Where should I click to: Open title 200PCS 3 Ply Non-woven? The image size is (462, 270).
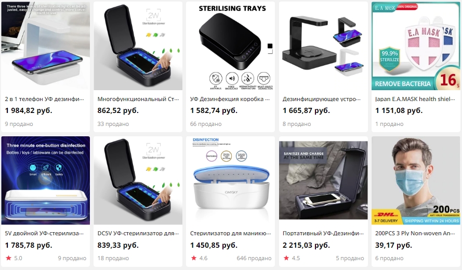pos(415,233)
